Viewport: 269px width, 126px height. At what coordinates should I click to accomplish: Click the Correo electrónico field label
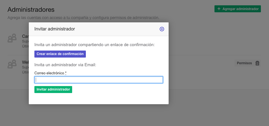click(49, 73)
